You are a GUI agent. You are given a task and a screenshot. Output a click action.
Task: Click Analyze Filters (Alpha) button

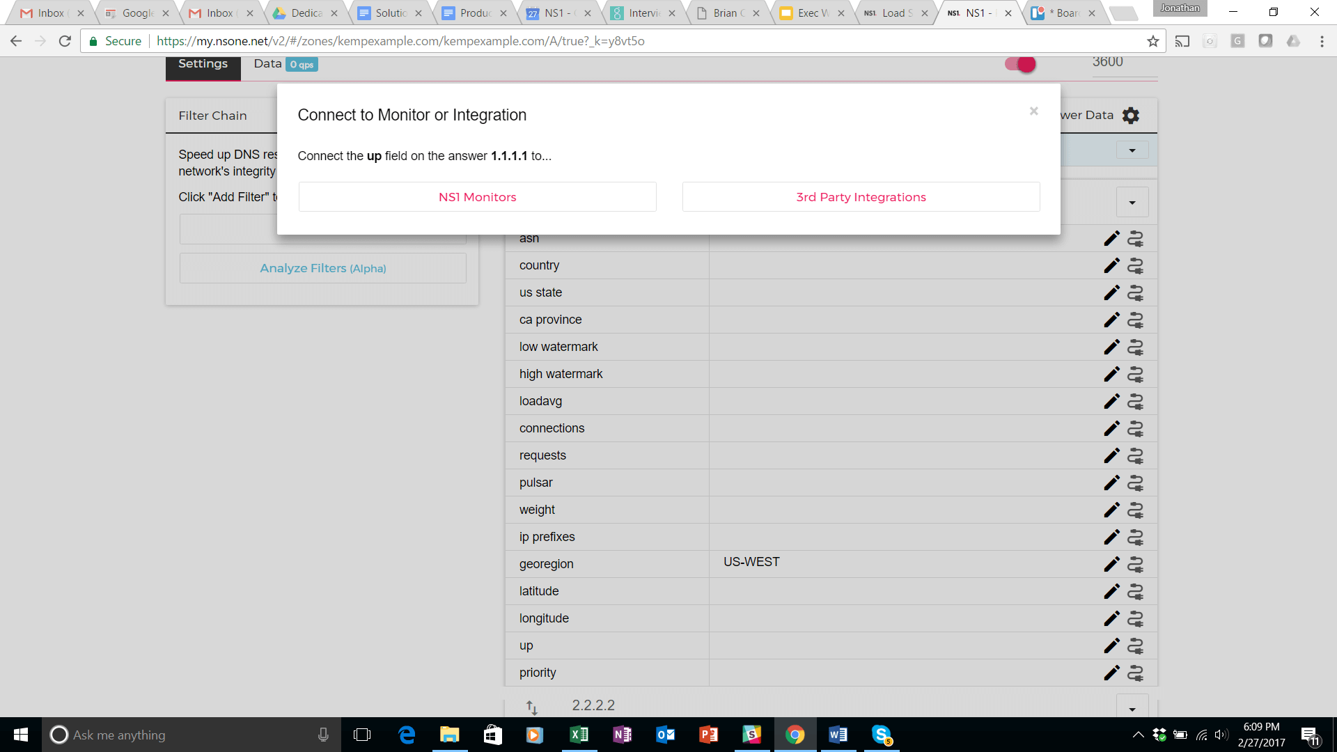[322, 268]
